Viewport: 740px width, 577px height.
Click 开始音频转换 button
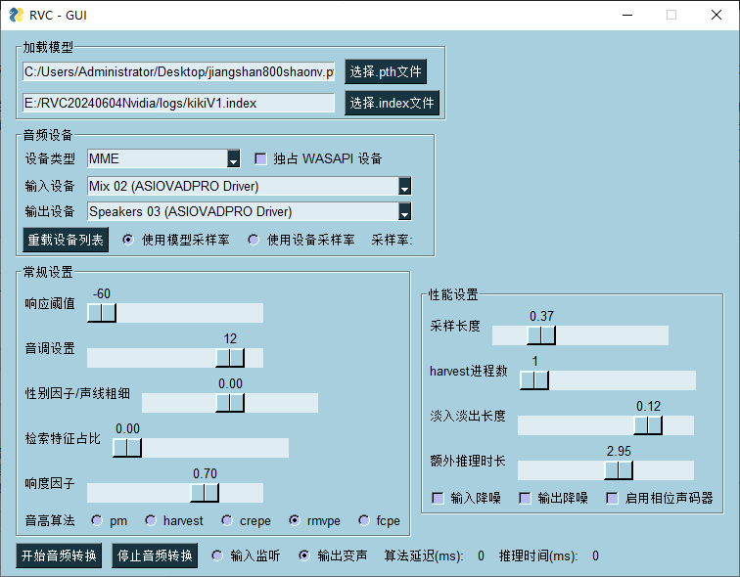tap(59, 555)
